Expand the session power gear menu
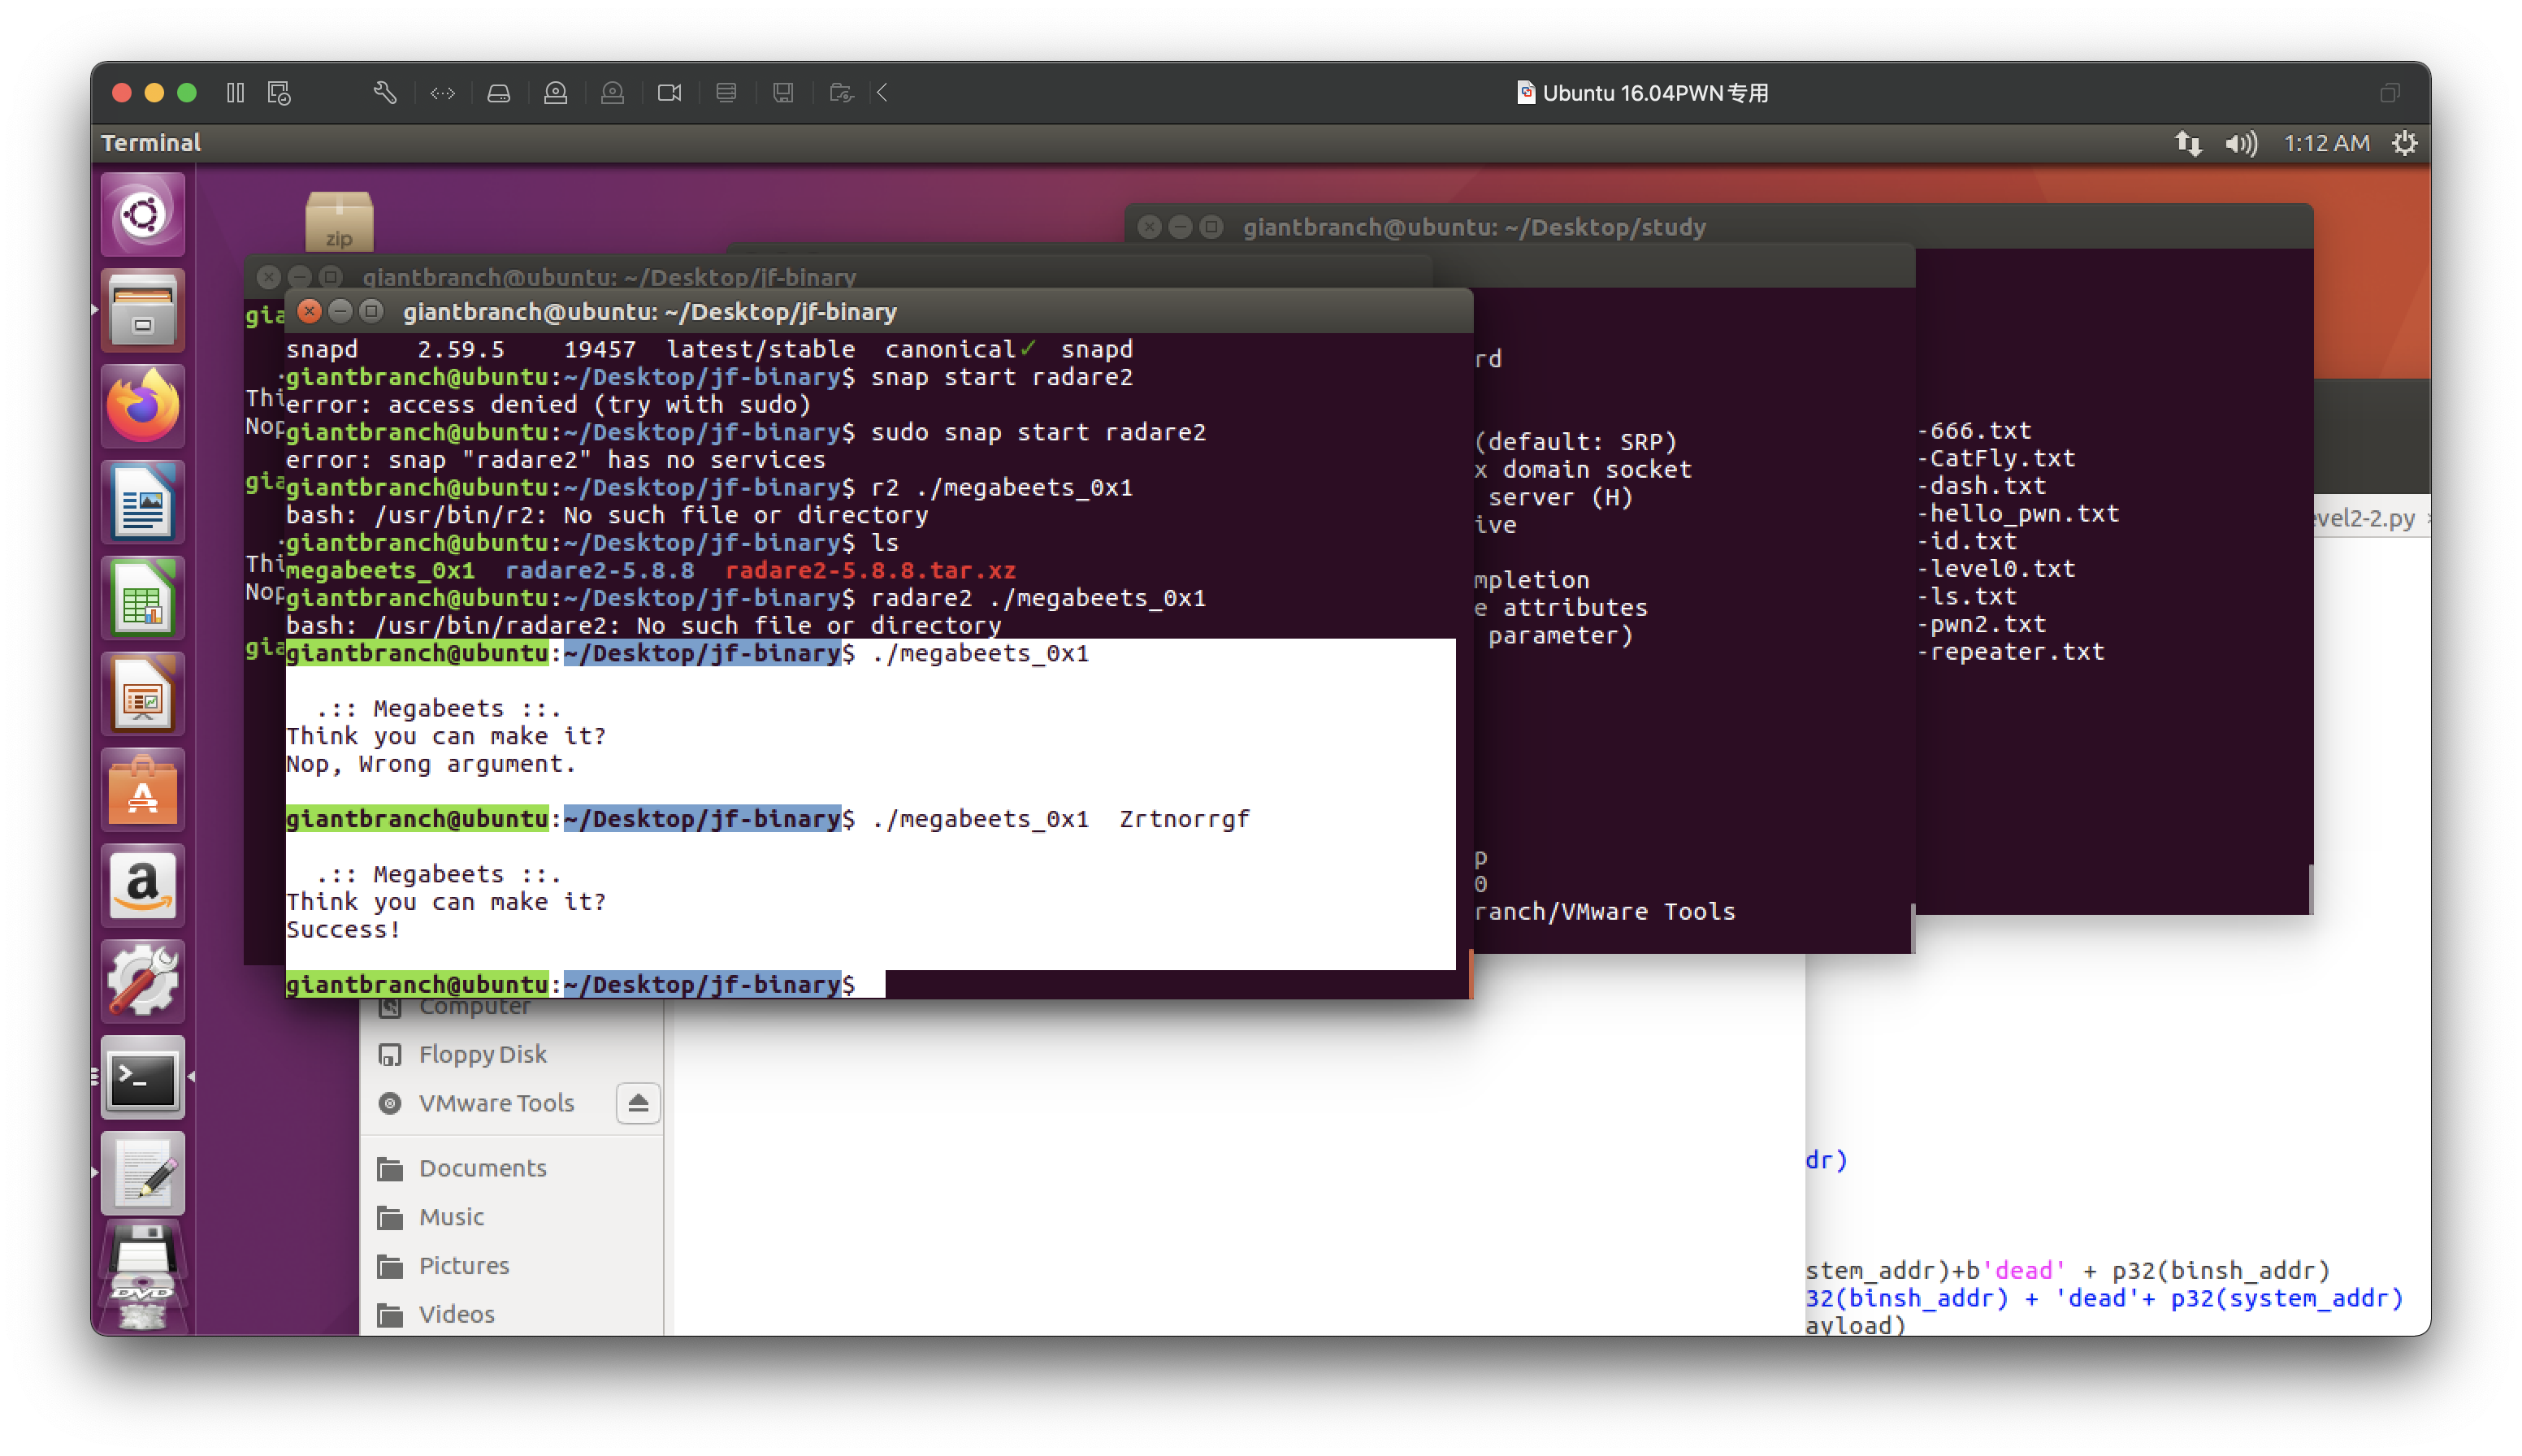This screenshot has height=1456, width=2522. coord(2404,143)
